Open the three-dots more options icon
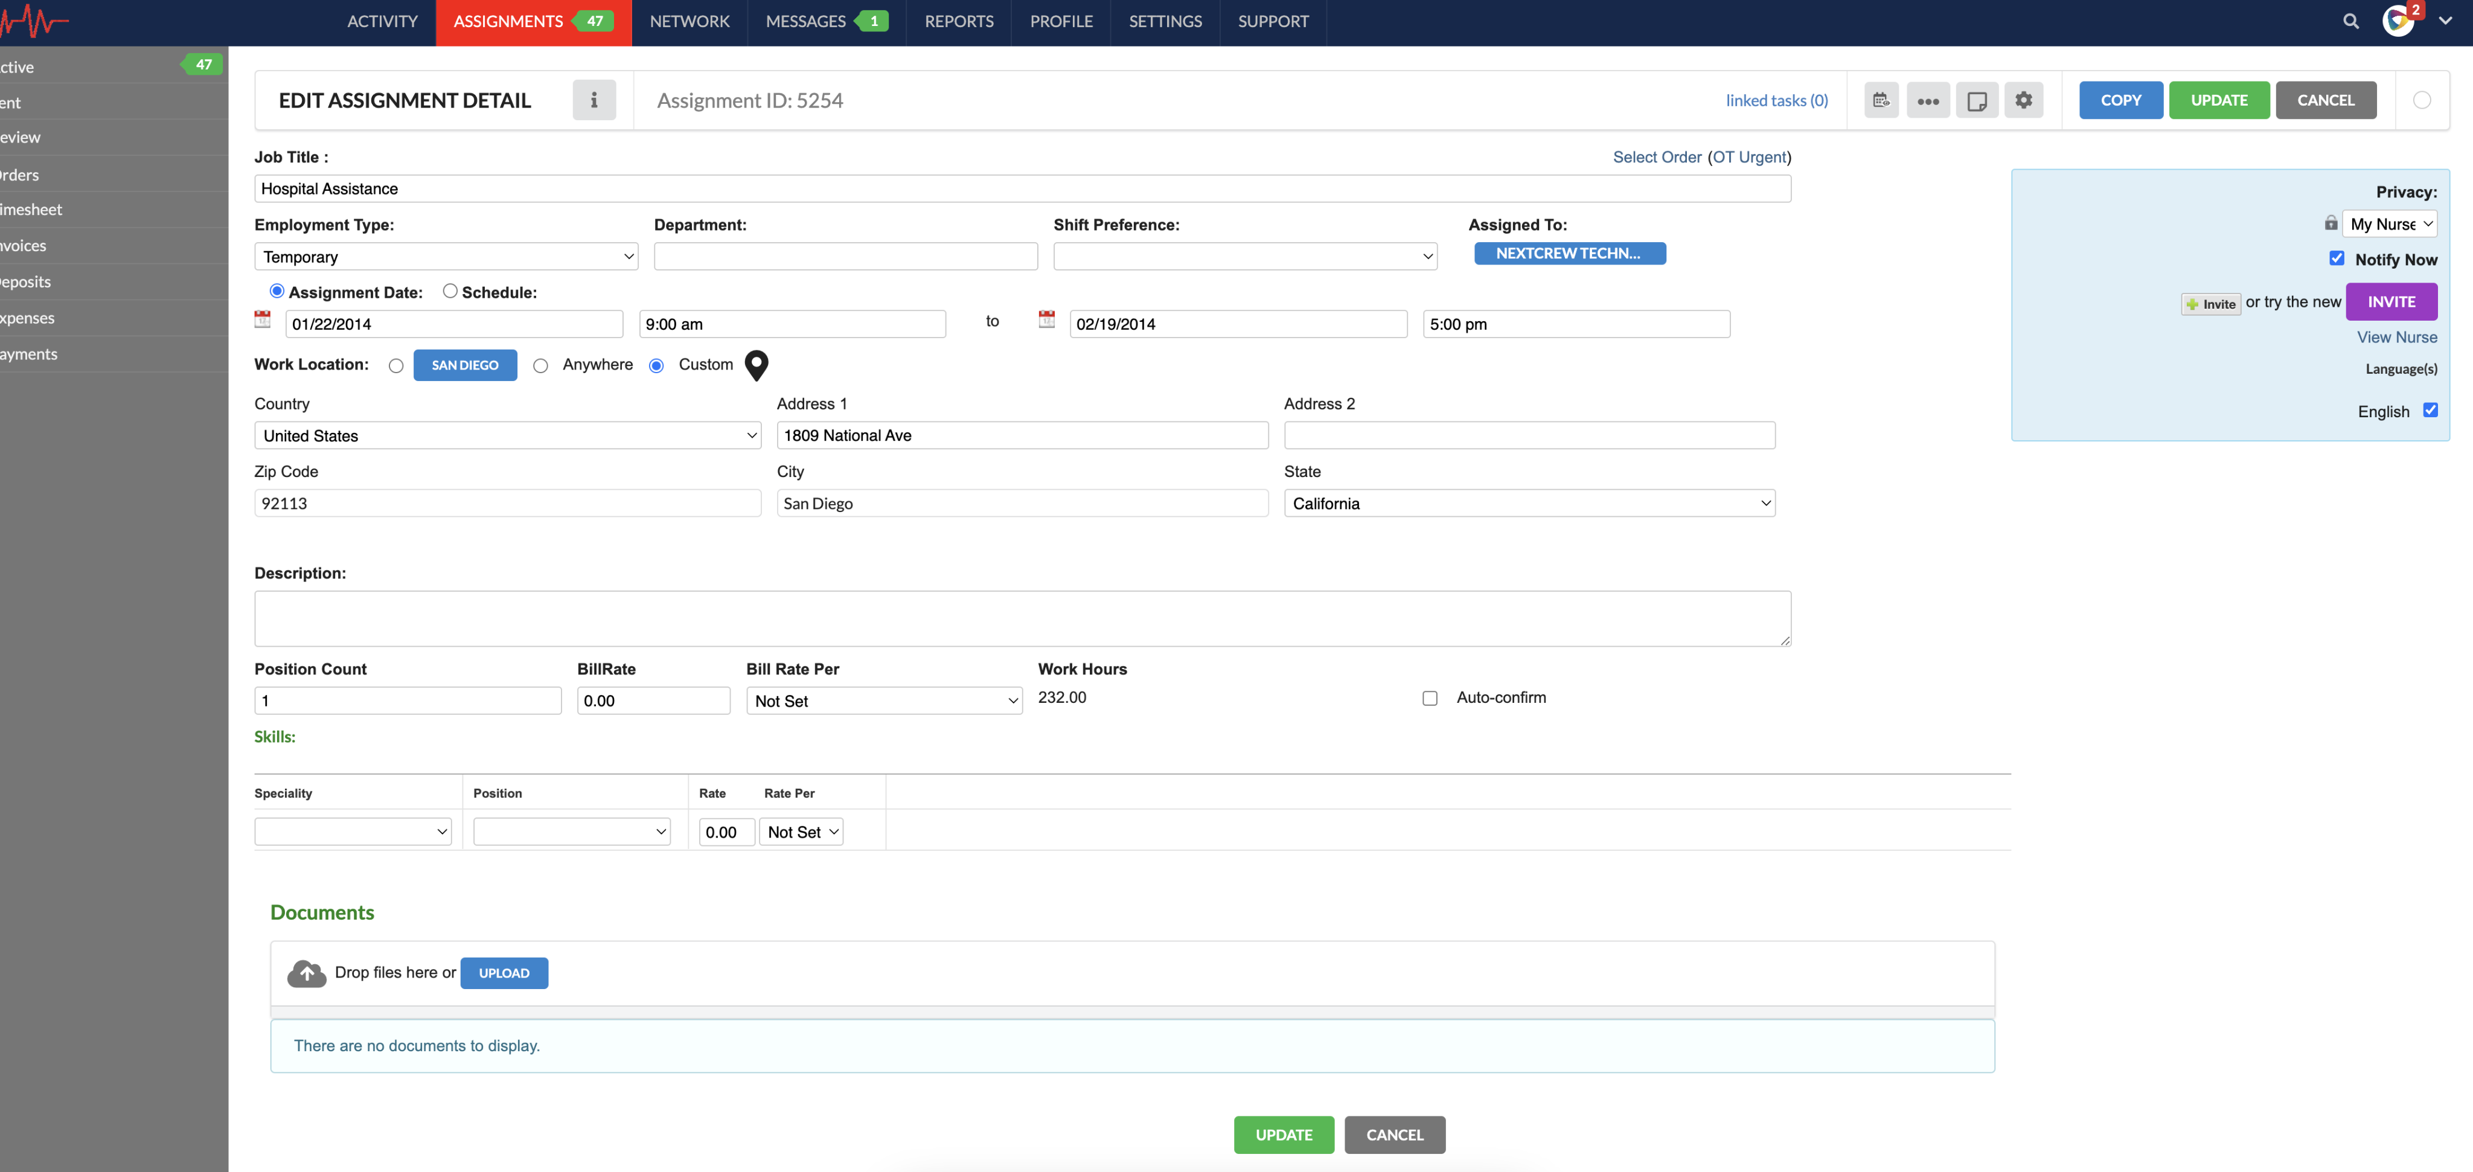 (x=1928, y=100)
